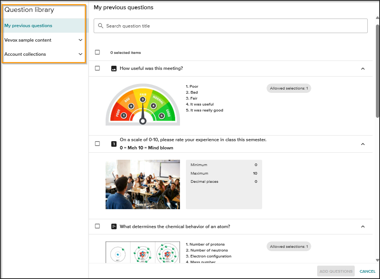Click the numeric-type icon beside rating question
Viewport: 380px width, 279px height.
coord(114,144)
